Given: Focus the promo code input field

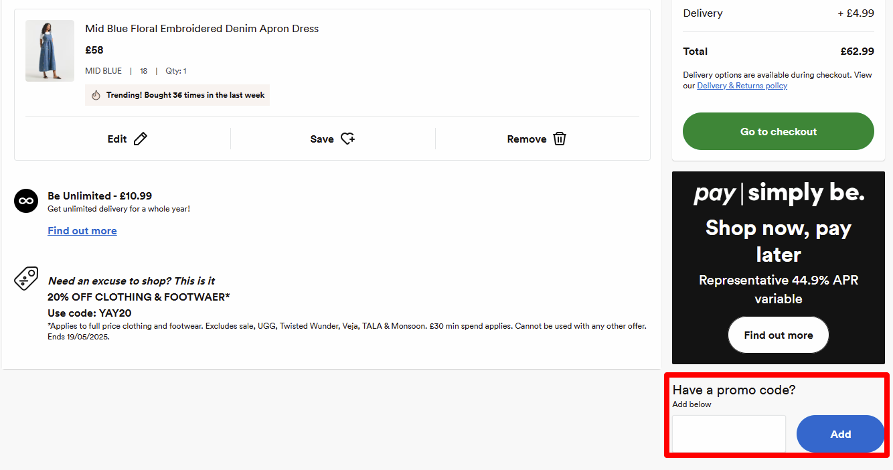Looking at the screenshot, I should pyautogui.click(x=728, y=434).
